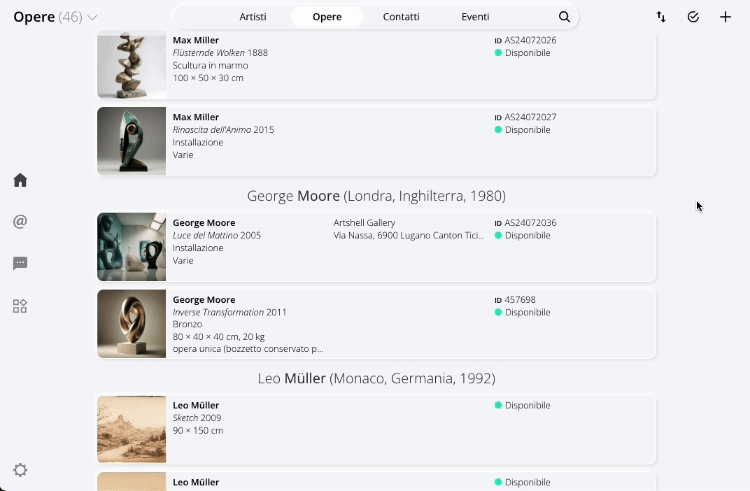The image size is (750, 491).
Task: Click title Luce del Mattino 2005
Action: coord(217,235)
